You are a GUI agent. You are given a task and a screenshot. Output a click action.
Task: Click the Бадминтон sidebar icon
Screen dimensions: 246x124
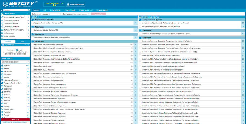tap(2, 89)
